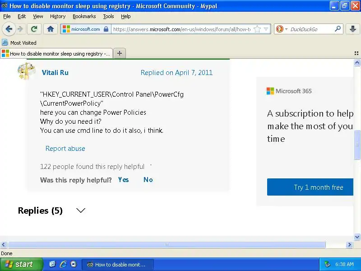The image size is (361, 271).
Task: Open the File menu
Action: 7,16
